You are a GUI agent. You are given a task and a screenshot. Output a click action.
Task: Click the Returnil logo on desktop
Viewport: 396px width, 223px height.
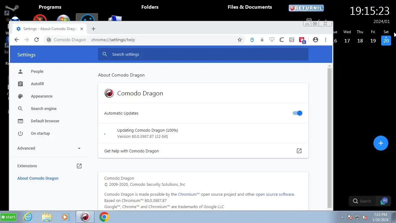click(x=306, y=8)
